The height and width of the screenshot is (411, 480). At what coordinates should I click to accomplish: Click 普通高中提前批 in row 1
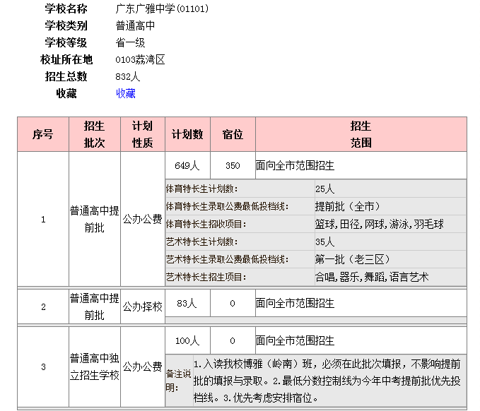click(95, 219)
